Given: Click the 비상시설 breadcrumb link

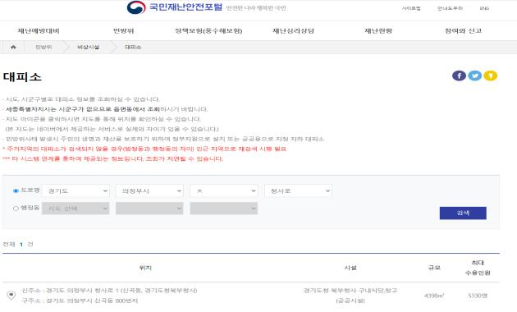Looking at the screenshot, I should [x=88, y=47].
